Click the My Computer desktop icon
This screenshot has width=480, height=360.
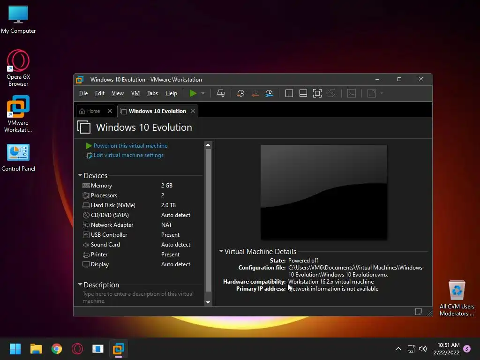click(x=18, y=19)
